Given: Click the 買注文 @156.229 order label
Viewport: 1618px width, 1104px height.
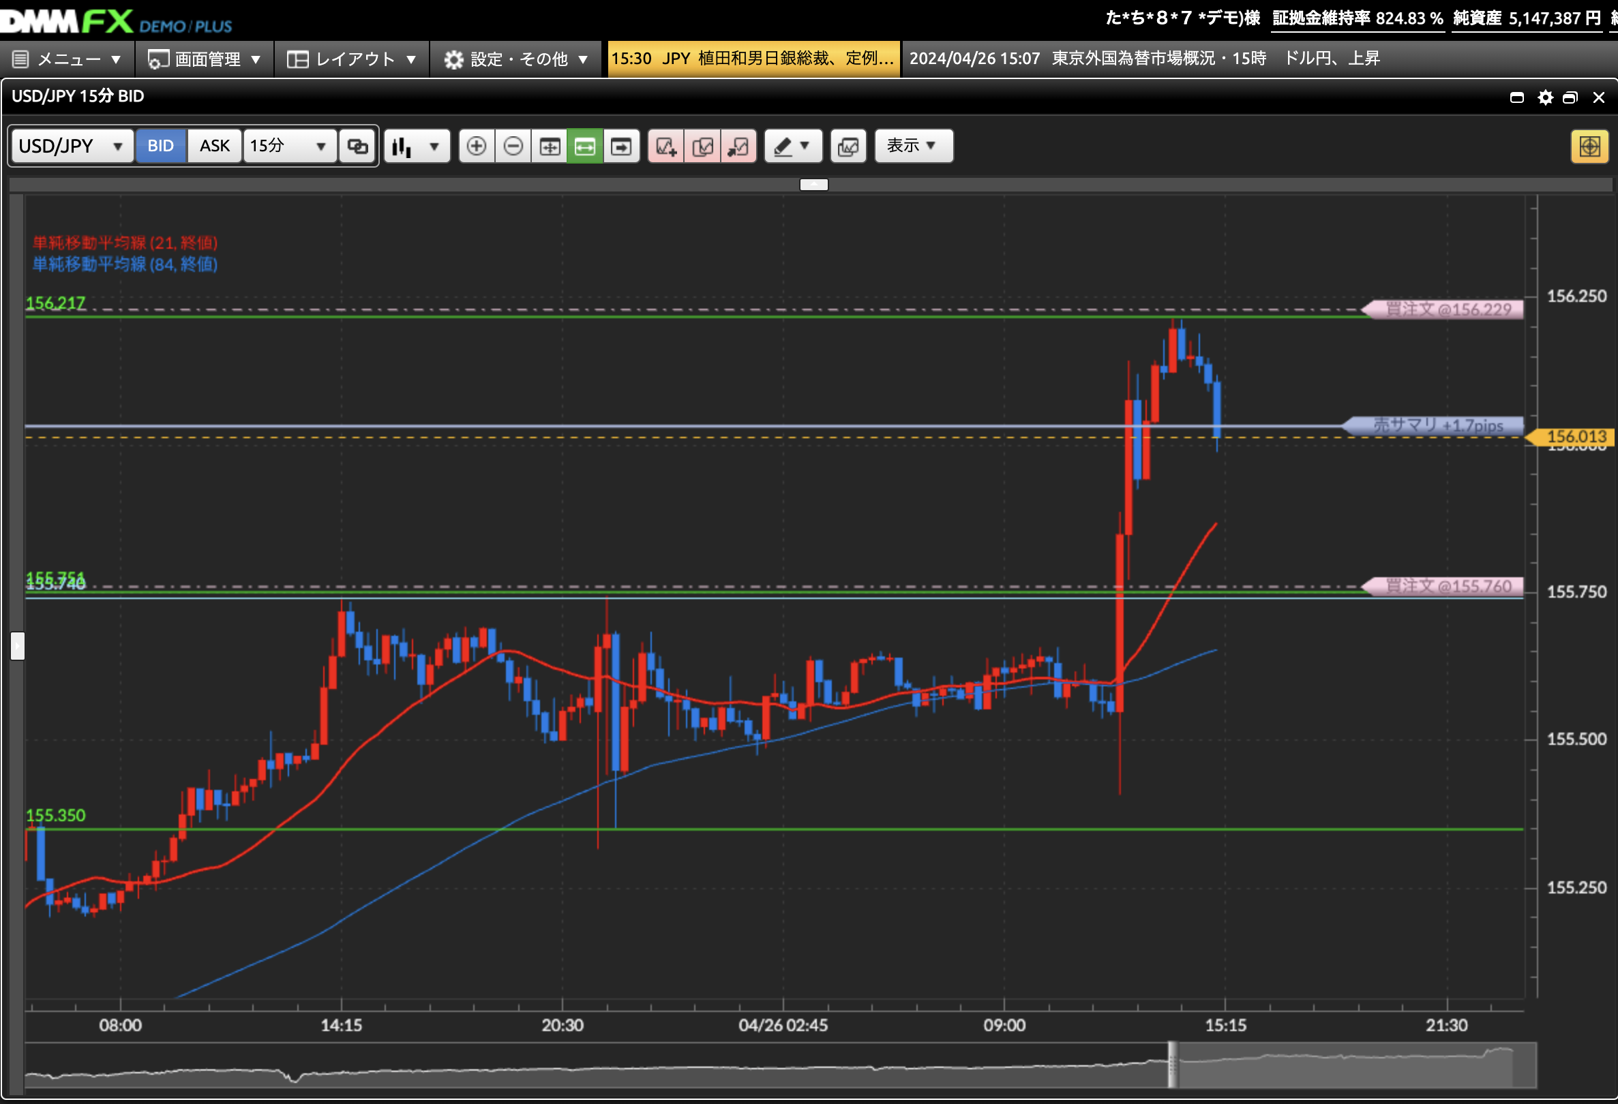Looking at the screenshot, I should pyautogui.click(x=1443, y=309).
